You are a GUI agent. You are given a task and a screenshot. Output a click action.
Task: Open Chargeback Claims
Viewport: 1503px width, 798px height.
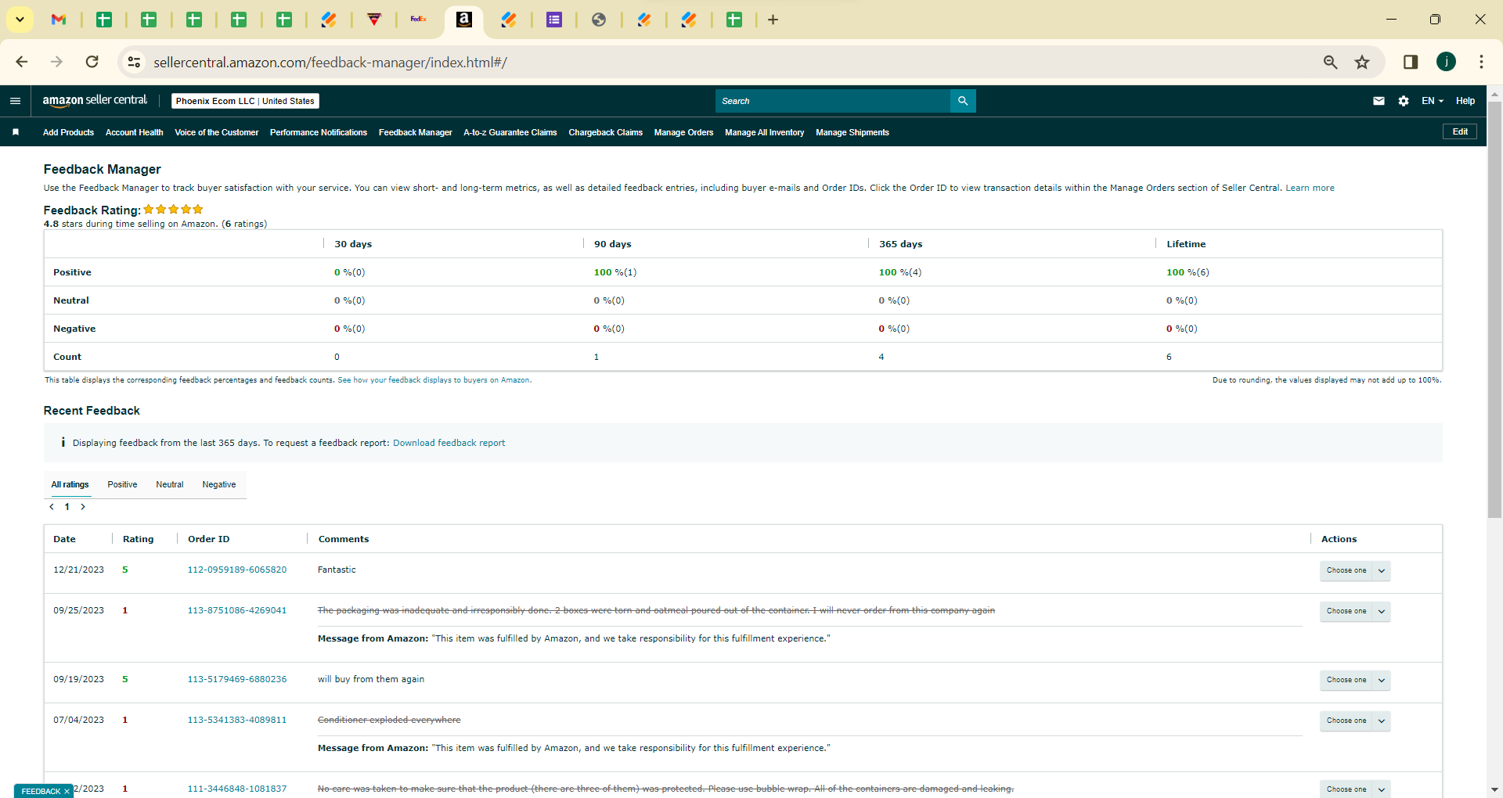[606, 132]
